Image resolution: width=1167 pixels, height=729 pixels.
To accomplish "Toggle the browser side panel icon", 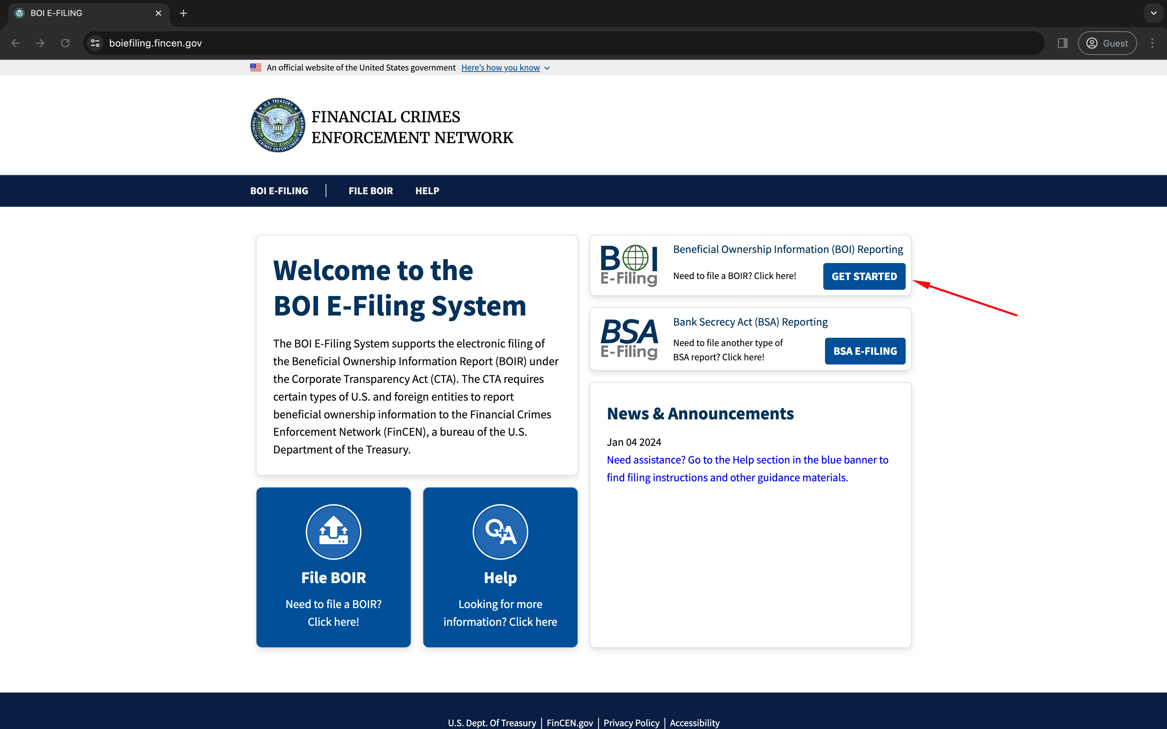I will (1062, 43).
